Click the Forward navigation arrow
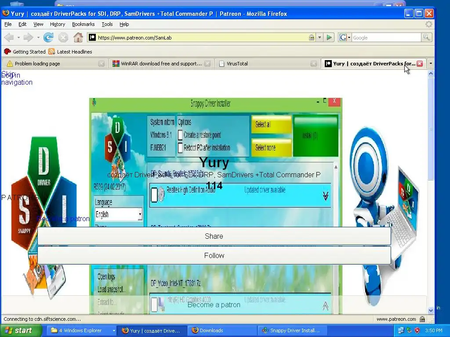This screenshot has width=450, height=337. (29, 38)
